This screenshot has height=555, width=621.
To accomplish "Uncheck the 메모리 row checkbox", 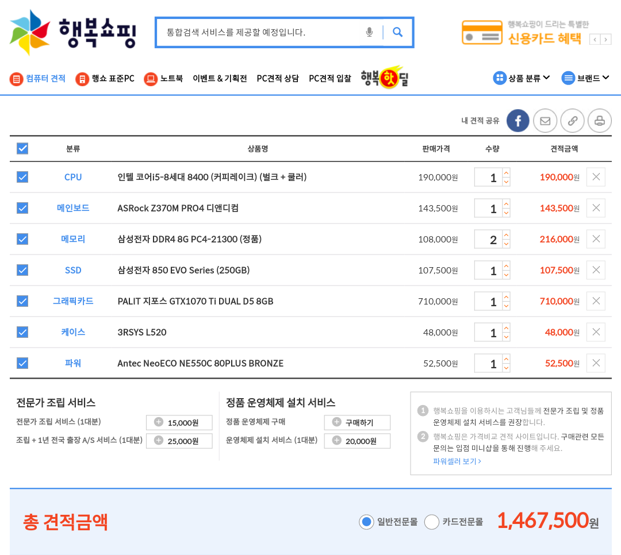I will [x=22, y=239].
